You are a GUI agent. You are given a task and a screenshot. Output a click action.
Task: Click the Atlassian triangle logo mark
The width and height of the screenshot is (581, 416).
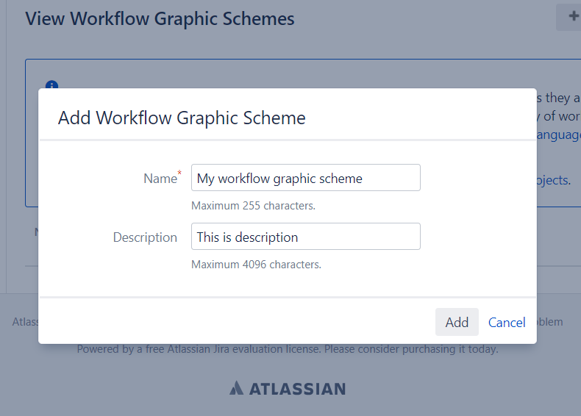[236, 388]
